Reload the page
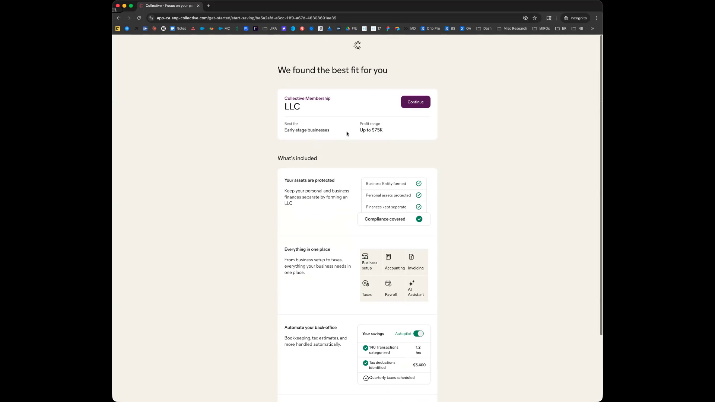The image size is (715, 402). tap(139, 18)
